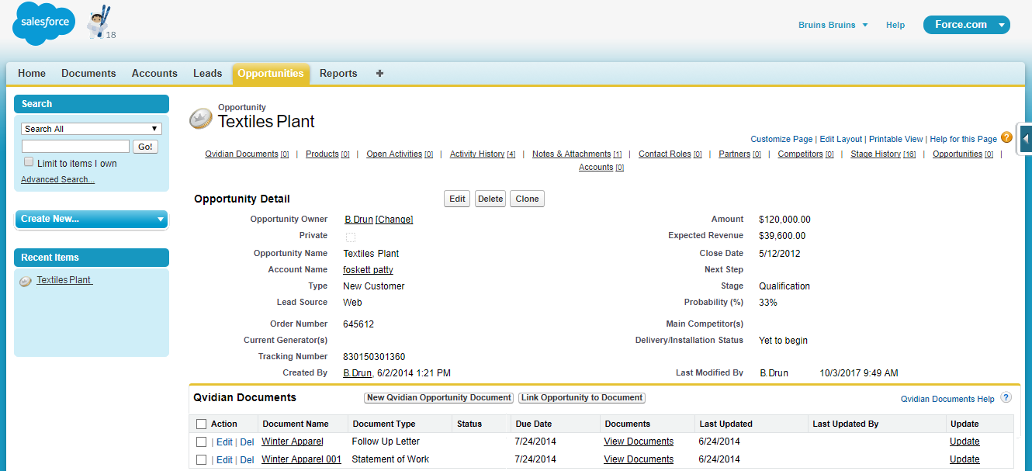Jump to Contact Roles list
Image resolution: width=1032 pixels, height=471 pixels.
(x=670, y=154)
